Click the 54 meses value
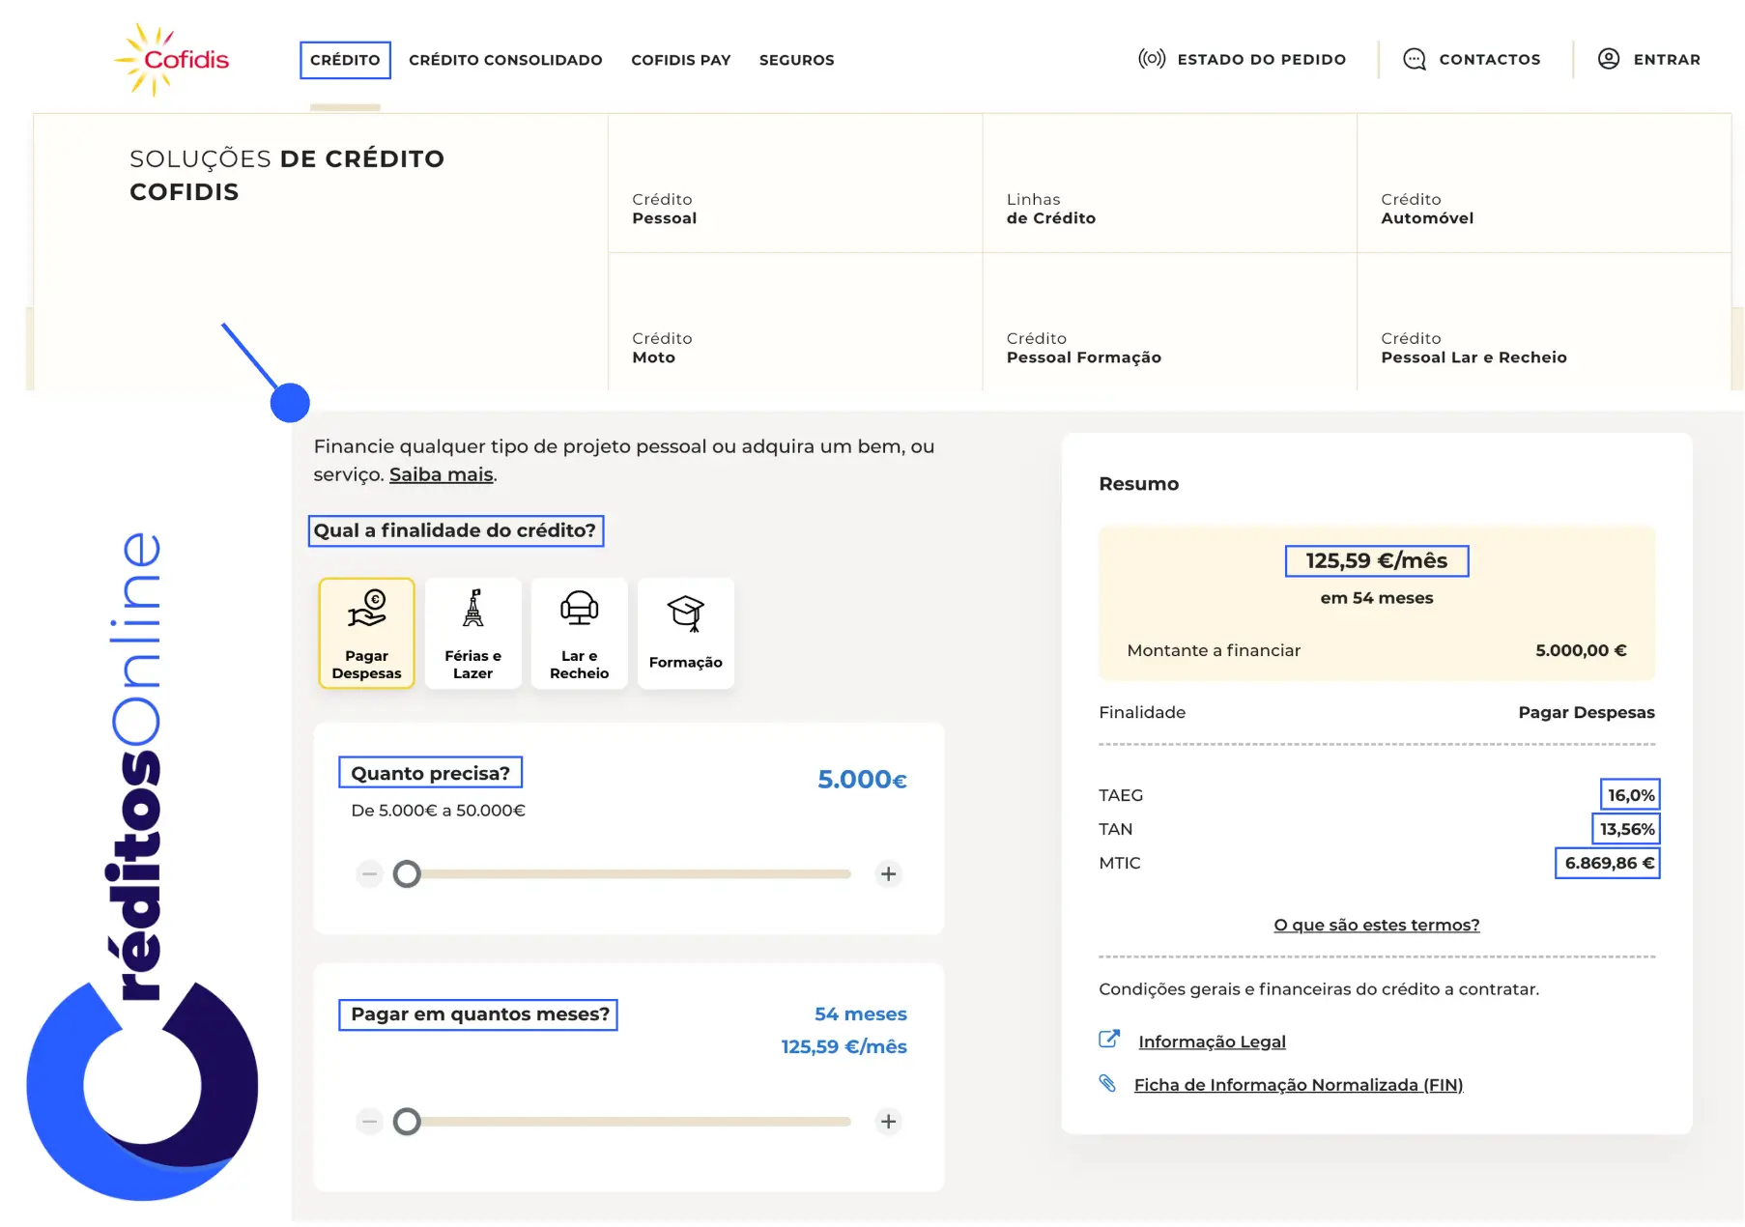1745x1227 pixels. [x=860, y=1014]
